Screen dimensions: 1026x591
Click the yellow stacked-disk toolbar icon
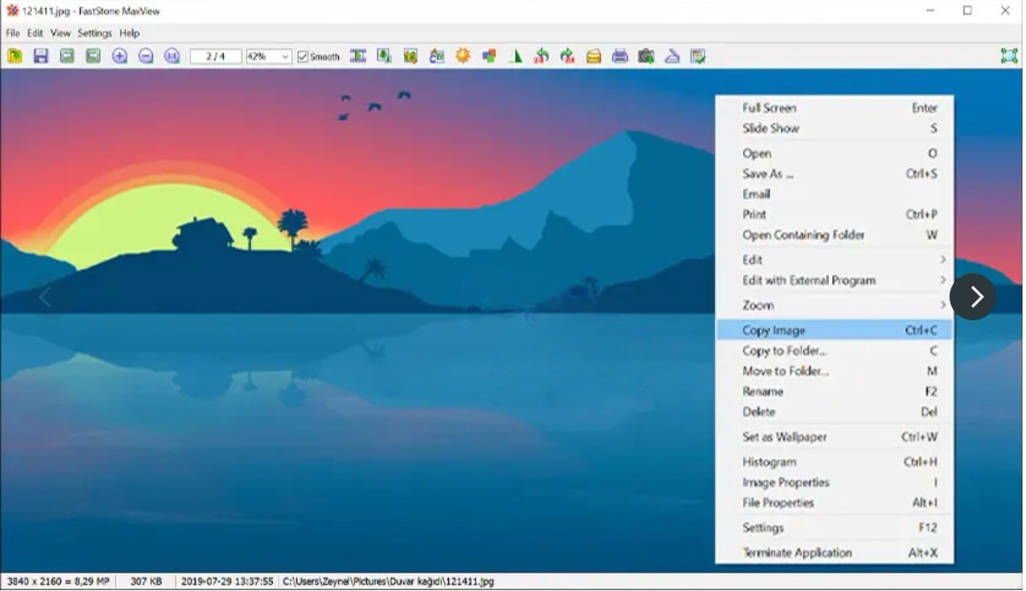[593, 56]
